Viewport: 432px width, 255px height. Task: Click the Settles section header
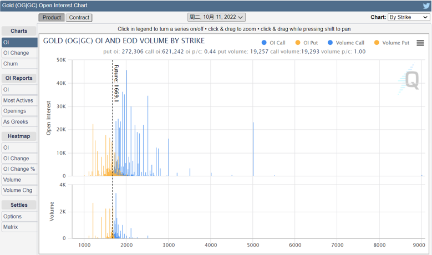pos(19,205)
